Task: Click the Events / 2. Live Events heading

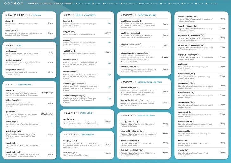Action: coord(79,135)
